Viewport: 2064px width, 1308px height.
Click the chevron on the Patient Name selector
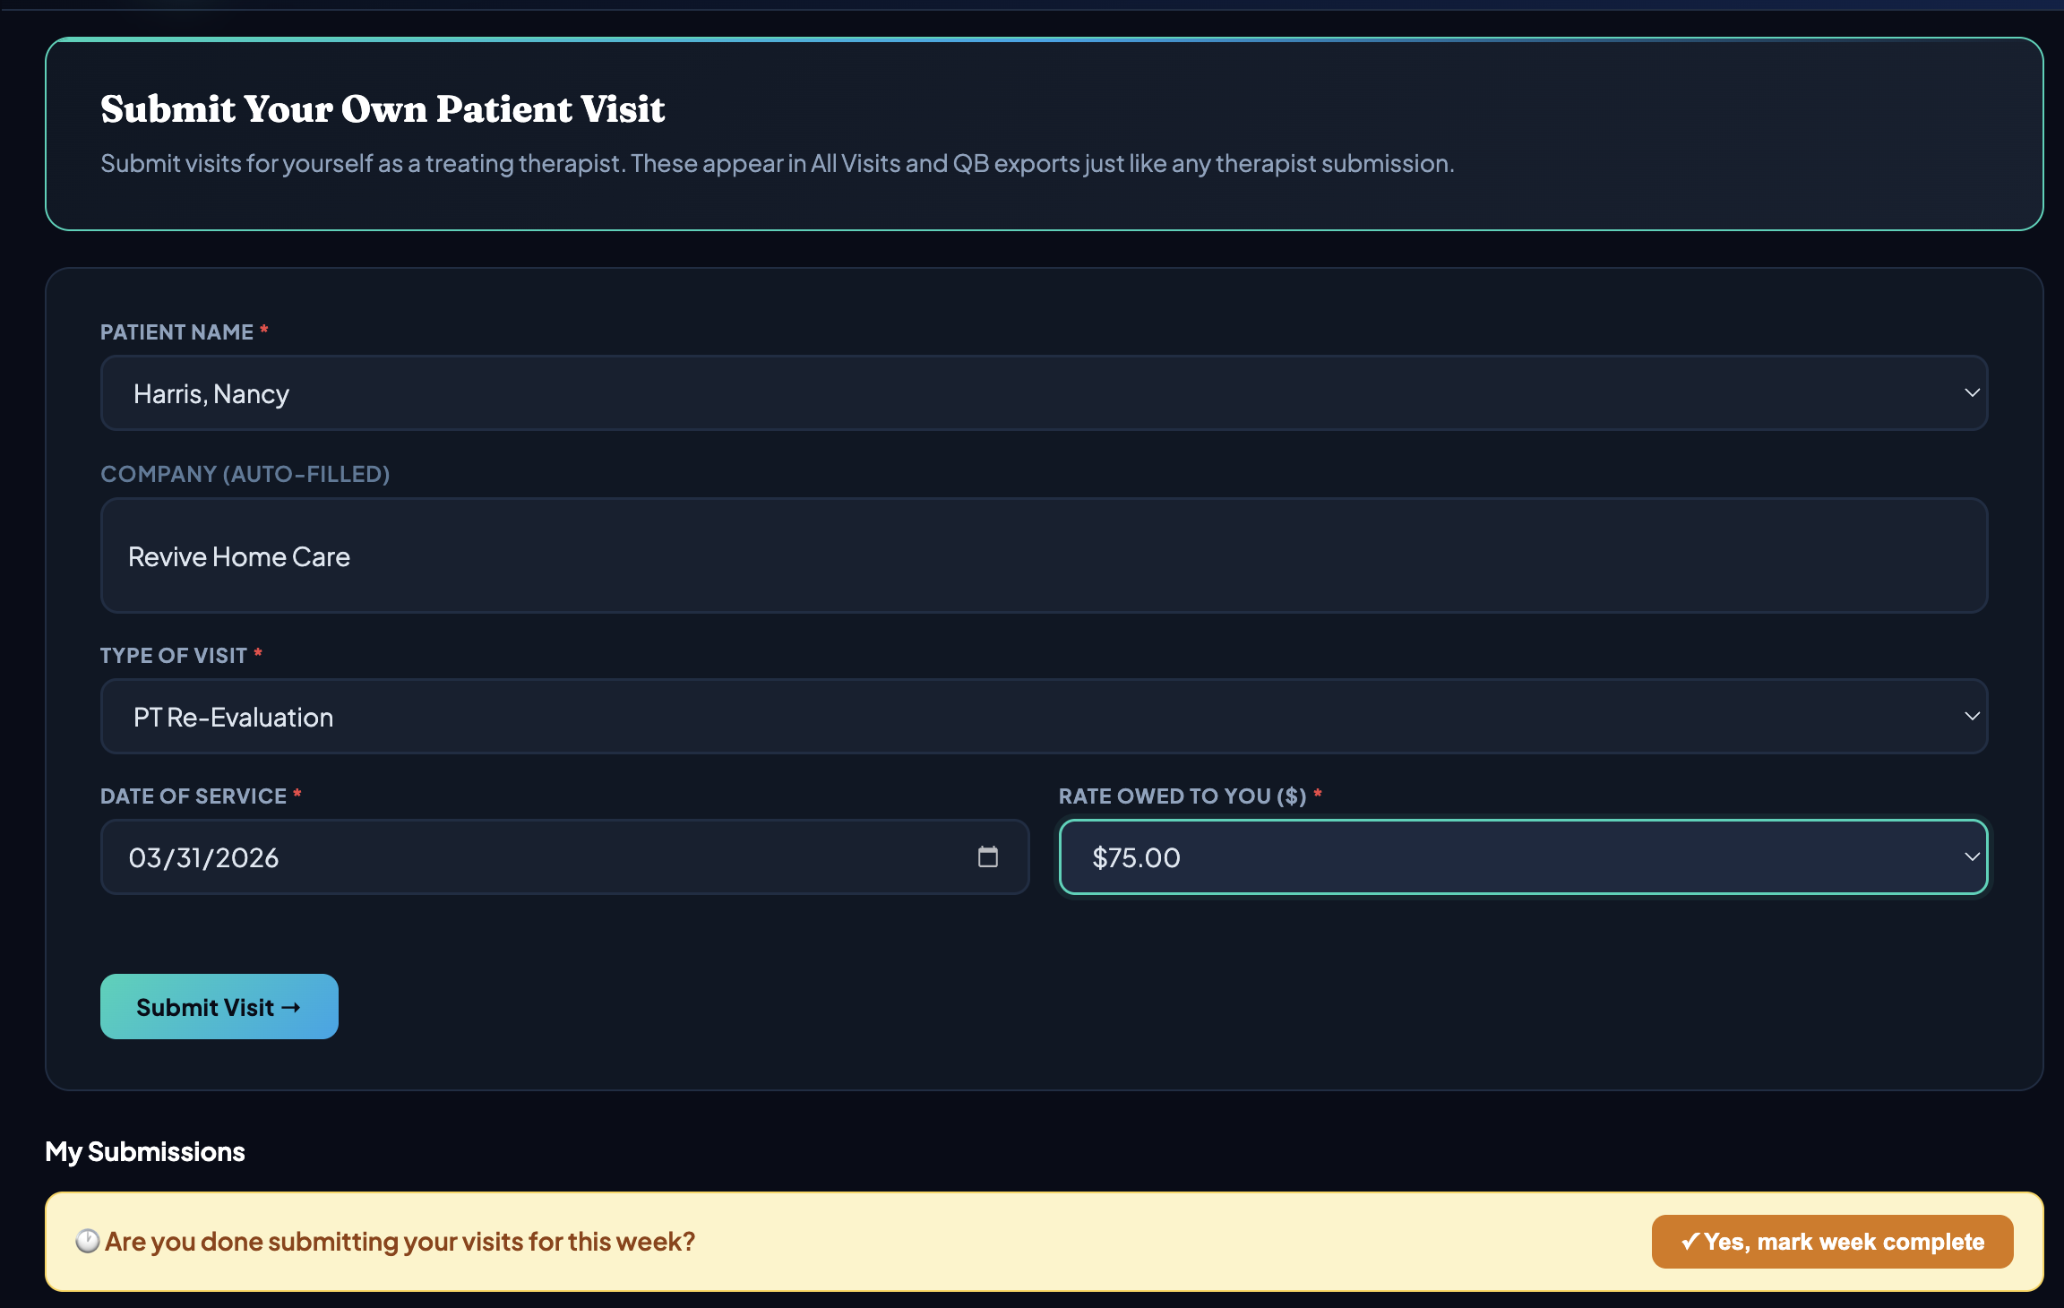(x=1973, y=392)
